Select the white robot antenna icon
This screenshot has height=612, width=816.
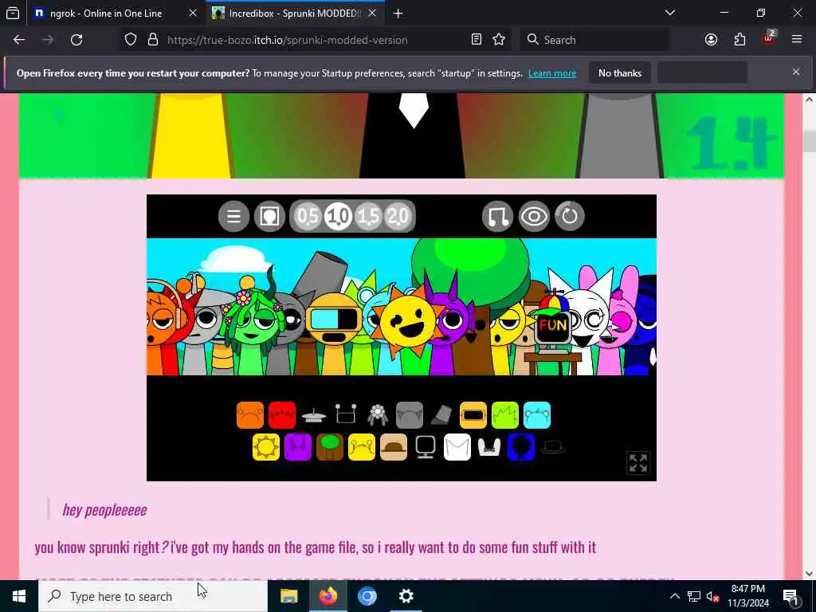pos(346,415)
